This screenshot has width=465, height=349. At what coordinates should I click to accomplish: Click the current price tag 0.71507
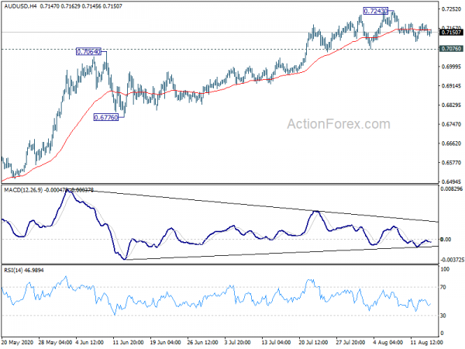(451, 32)
